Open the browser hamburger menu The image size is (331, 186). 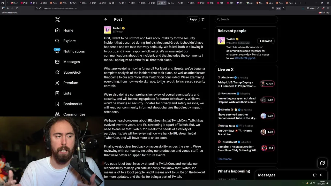(328, 8)
